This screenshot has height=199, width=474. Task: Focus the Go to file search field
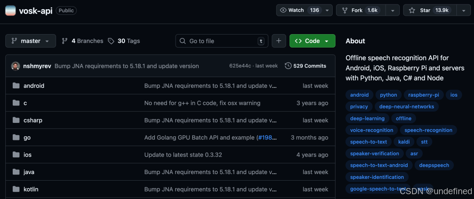(x=222, y=41)
